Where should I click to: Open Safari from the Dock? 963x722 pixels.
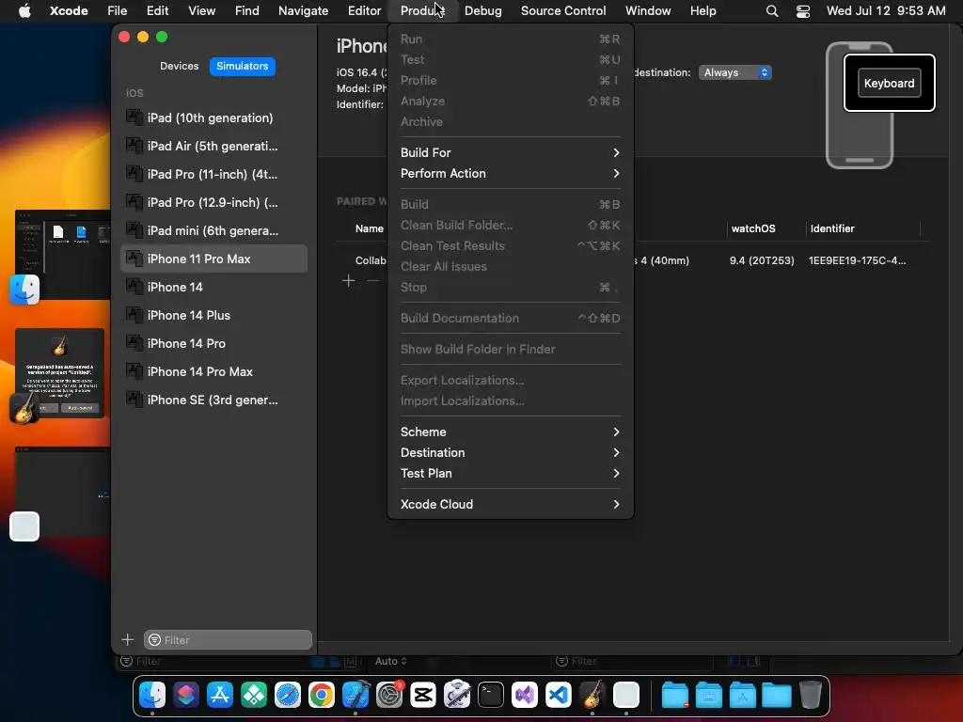tap(288, 696)
